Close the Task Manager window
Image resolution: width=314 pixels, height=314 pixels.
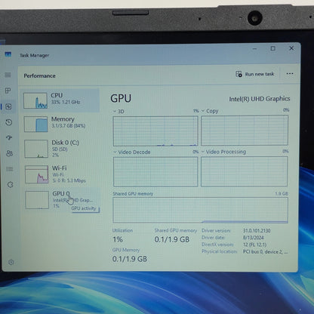291,48
